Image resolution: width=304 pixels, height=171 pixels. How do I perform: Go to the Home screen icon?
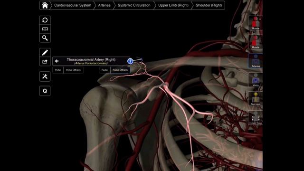(45, 5)
